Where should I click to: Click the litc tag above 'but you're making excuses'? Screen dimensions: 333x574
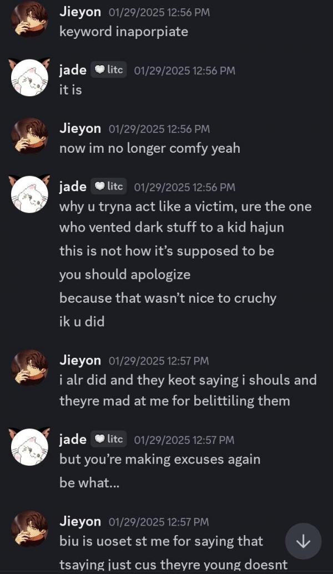coord(109,439)
